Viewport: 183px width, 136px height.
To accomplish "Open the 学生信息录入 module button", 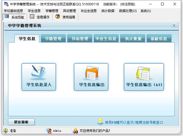I will point(39,77).
